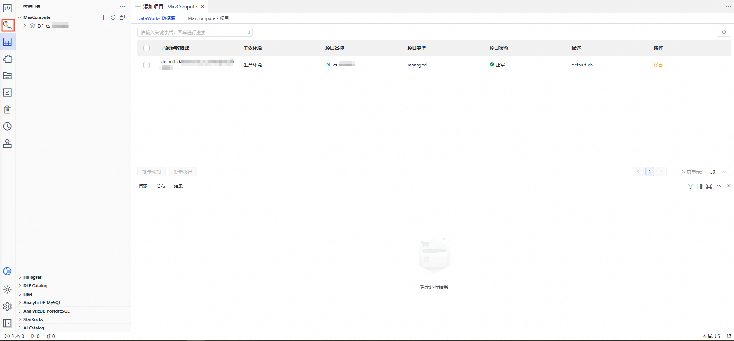
Task: Expand the AI Catalog section
Action: pyautogui.click(x=20, y=328)
